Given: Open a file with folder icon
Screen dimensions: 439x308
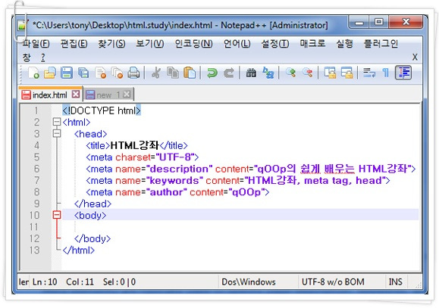Looking at the screenshot, I should coord(50,73).
